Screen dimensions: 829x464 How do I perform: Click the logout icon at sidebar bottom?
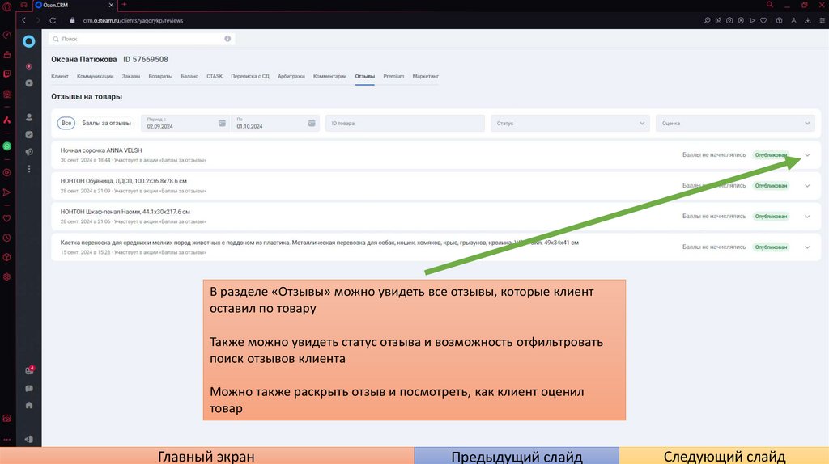(29, 439)
